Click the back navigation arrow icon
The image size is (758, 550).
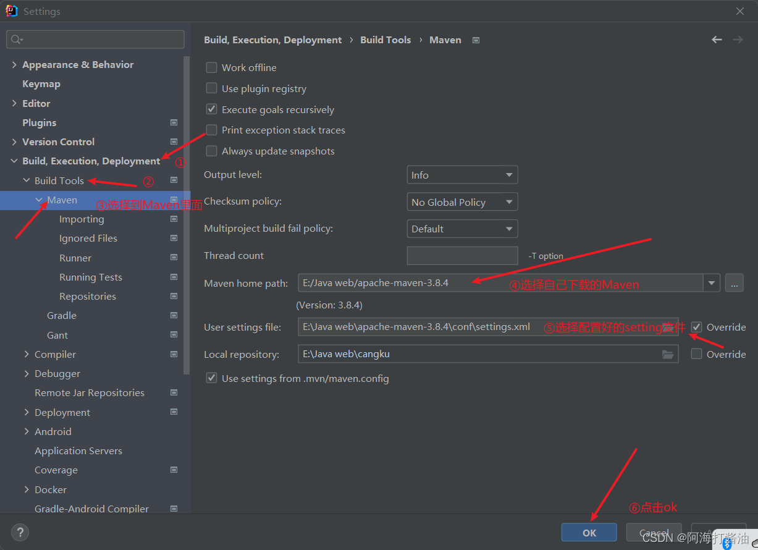click(717, 40)
